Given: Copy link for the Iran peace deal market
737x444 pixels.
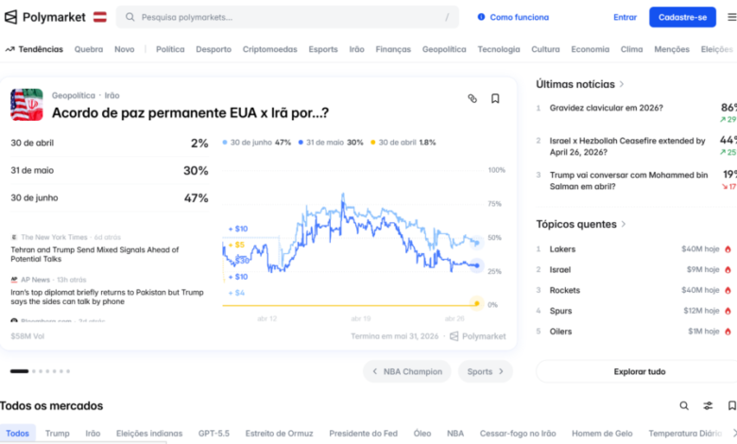Looking at the screenshot, I should 472,98.
